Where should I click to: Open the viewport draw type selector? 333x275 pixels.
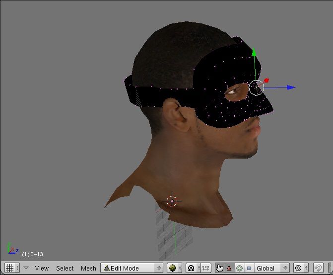click(x=173, y=268)
